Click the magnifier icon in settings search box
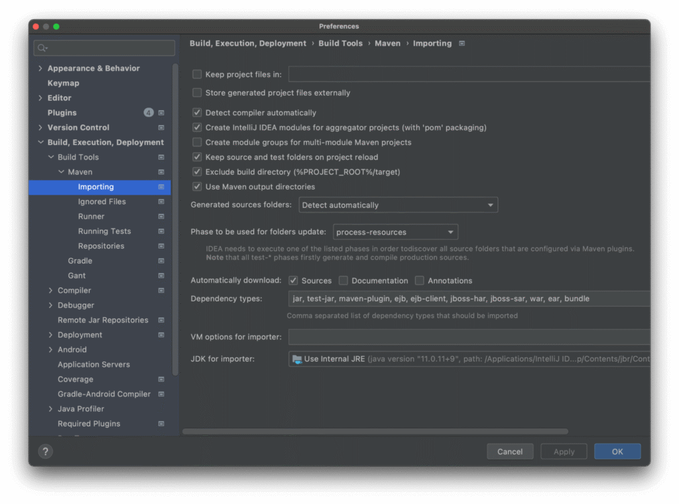This screenshot has height=504, width=679. (x=41, y=48)
